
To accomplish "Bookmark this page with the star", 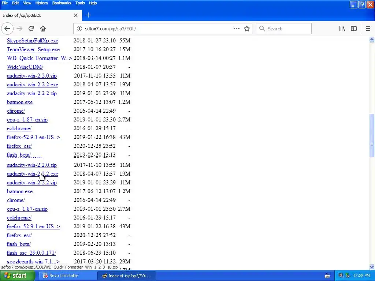I will click(247, 29).
